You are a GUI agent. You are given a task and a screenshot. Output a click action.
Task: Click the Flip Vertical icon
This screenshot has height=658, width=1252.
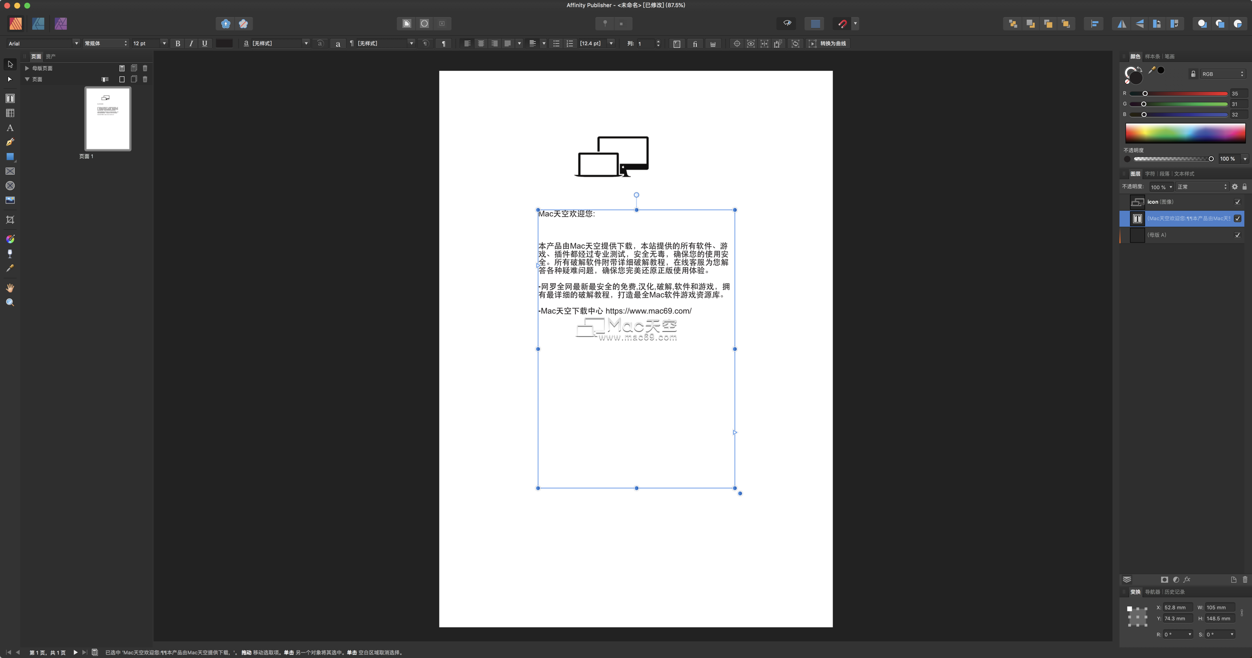[1140, 24]
